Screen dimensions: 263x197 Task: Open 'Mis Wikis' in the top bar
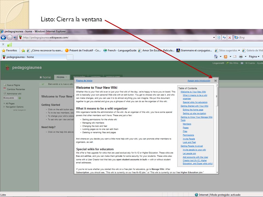(x=234, y=63)
